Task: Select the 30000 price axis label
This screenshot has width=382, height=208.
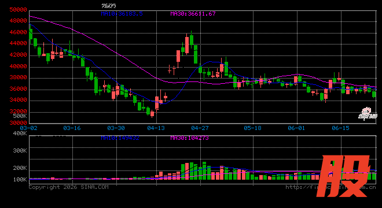Action: pyautogui.click(x=18, y=123)
